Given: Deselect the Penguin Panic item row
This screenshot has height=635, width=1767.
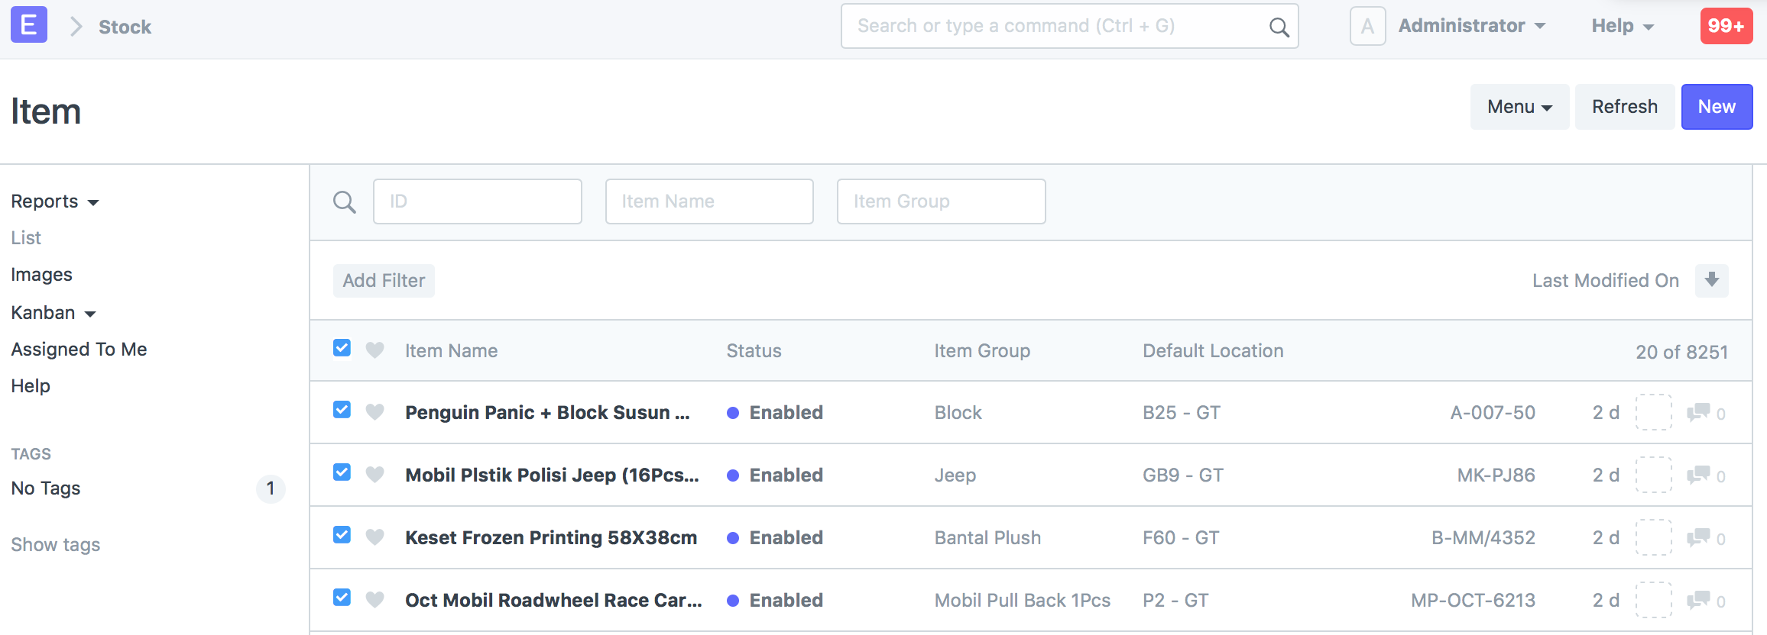Looking at the screenshot, I should (x=342, y=410).
